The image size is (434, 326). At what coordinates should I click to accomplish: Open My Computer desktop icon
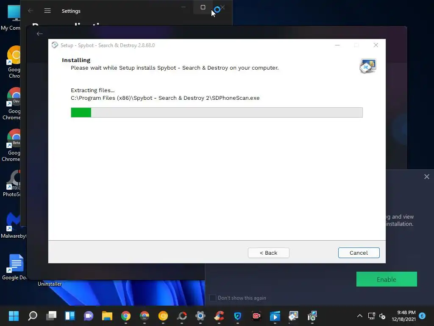[x=11, y=17]
